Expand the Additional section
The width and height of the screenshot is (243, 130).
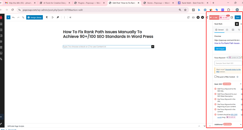pyautogui.click(x=241, y=125)
